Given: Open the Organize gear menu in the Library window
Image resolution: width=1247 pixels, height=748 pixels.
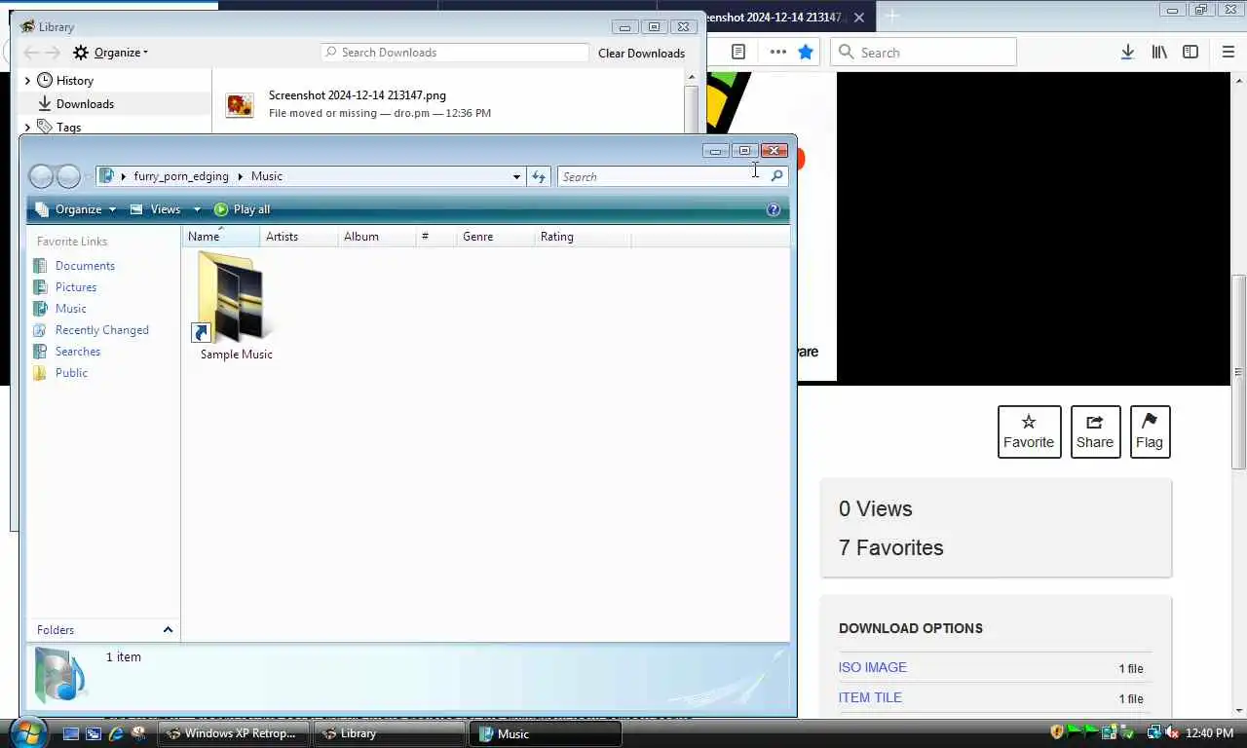Looking at the screenshot, I should pos(111,53).
